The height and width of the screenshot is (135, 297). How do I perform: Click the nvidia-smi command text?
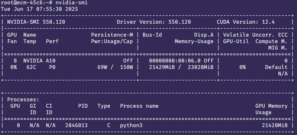tap(71, 3)
